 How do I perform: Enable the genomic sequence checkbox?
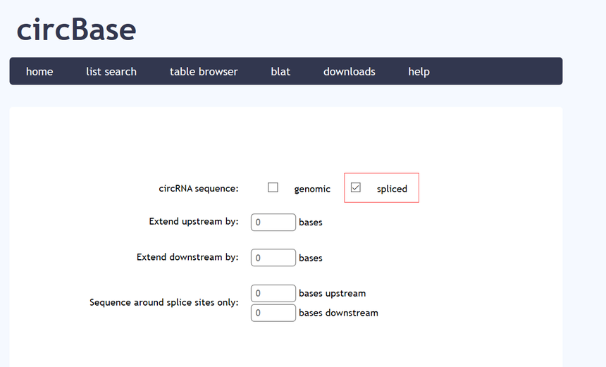273,187
